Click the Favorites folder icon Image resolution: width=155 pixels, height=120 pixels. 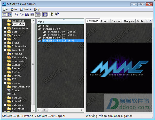9,109
